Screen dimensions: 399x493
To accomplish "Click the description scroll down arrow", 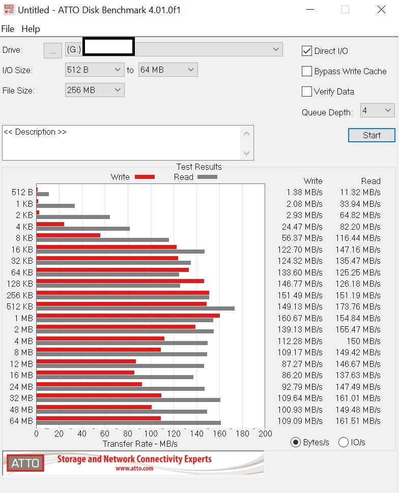I will 247,153.
